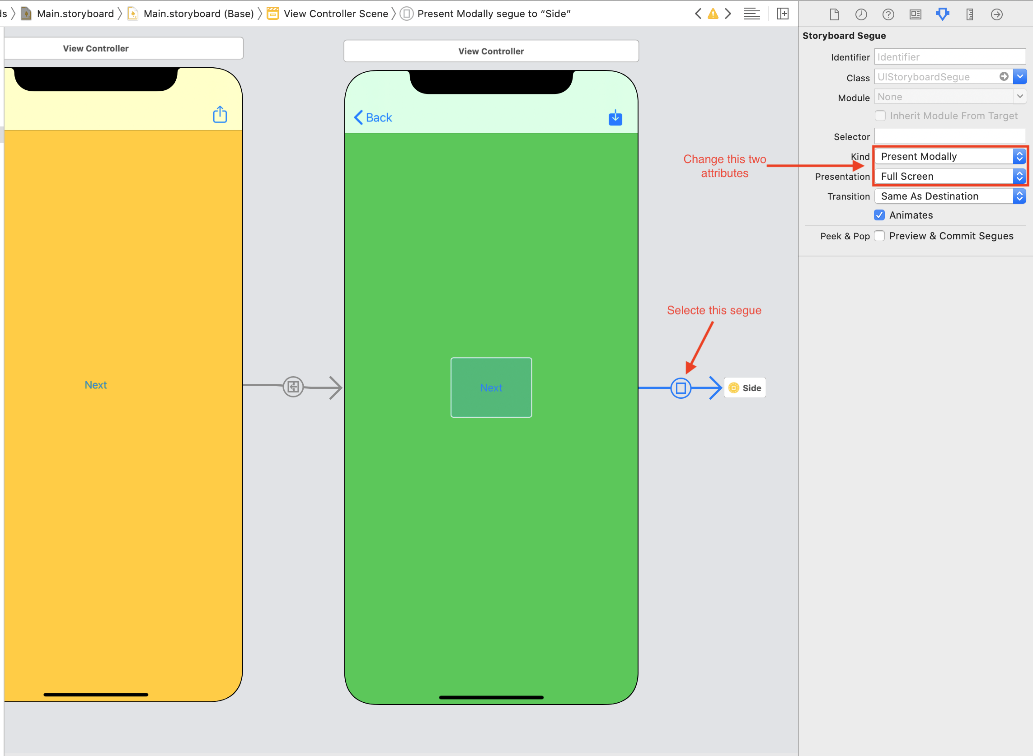The width and height of the screenshot is (1033, 756).
Task: Select the segue connection circle icon
Action: (681, 387)
